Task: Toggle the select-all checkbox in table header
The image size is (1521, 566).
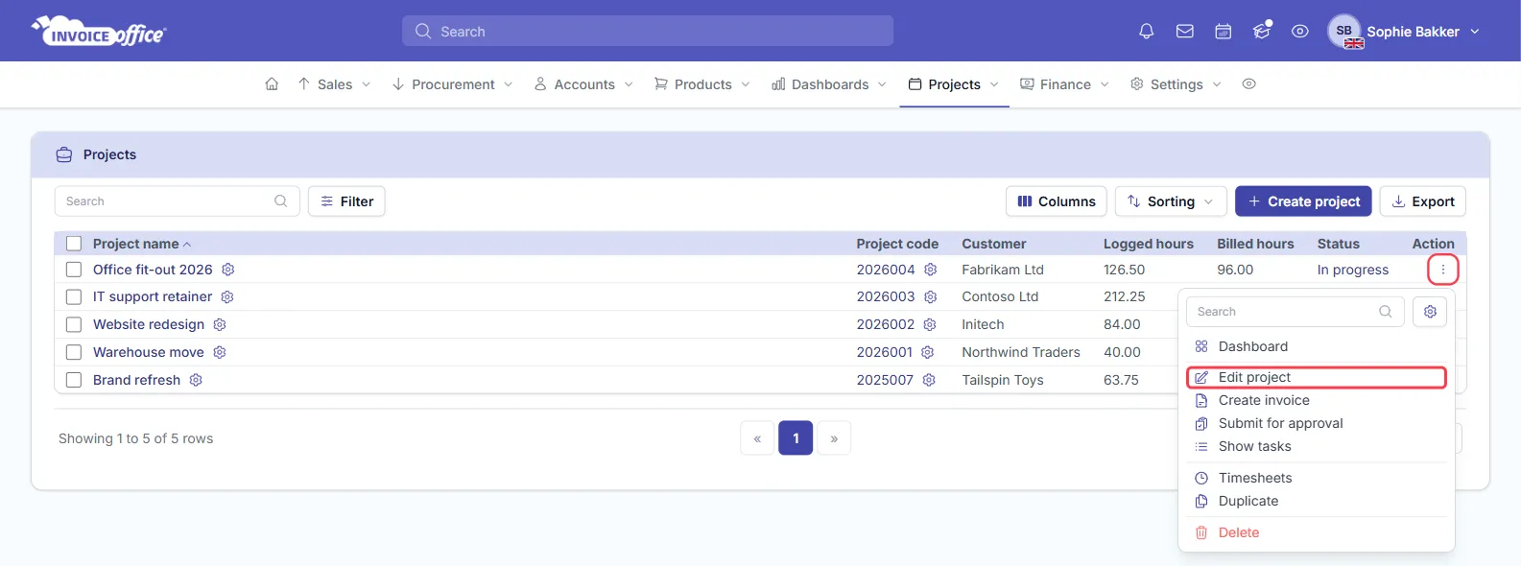Action: (x=74, y=244)
